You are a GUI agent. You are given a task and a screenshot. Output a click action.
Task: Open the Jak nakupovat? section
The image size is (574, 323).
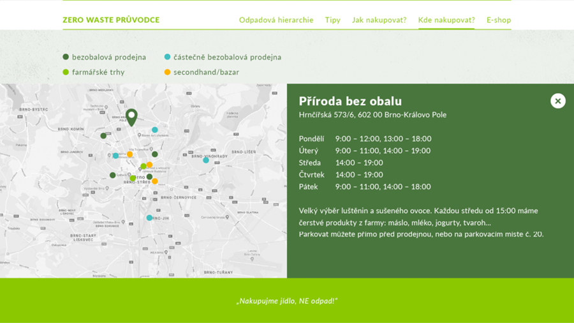(x=379, y=20)
